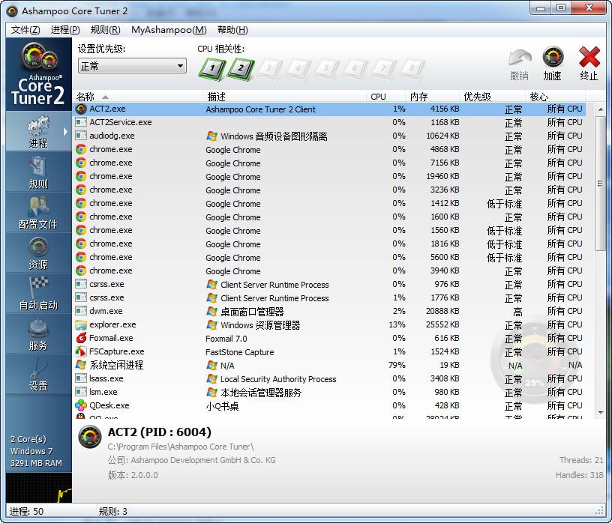Click the csrss.exe row using 976 KB
Screen dimensions: 612x523
coord(329,284)
